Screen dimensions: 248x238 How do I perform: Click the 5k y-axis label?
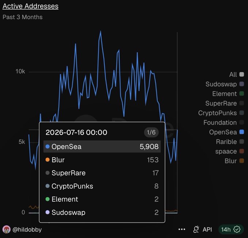pyautogui.click(x=22, y=142)
